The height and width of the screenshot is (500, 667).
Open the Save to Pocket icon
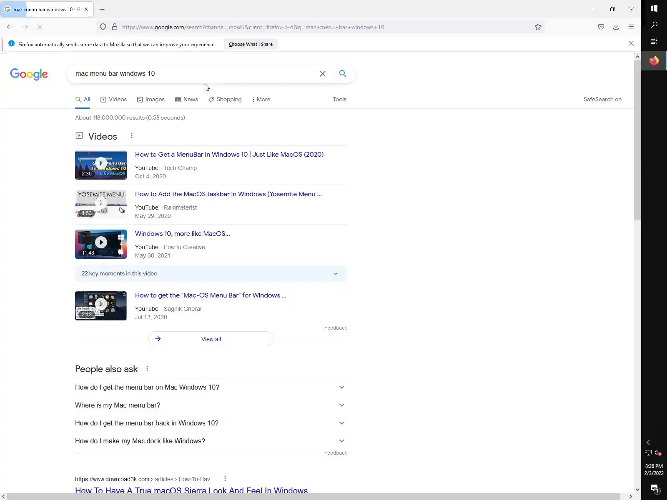[601, 27]
